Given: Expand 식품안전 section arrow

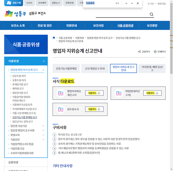Looking at the screenshot, I should pyautogui.click(x=43, y=139).
